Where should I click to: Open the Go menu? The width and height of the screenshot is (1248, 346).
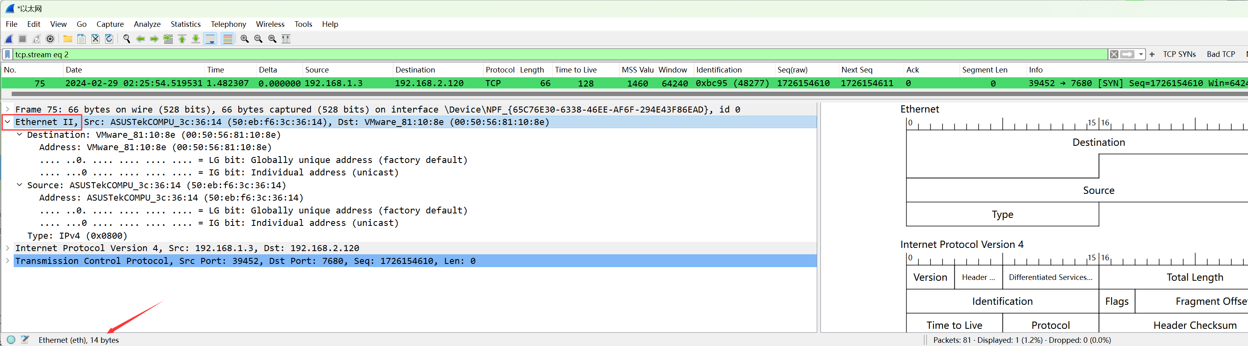81,24
